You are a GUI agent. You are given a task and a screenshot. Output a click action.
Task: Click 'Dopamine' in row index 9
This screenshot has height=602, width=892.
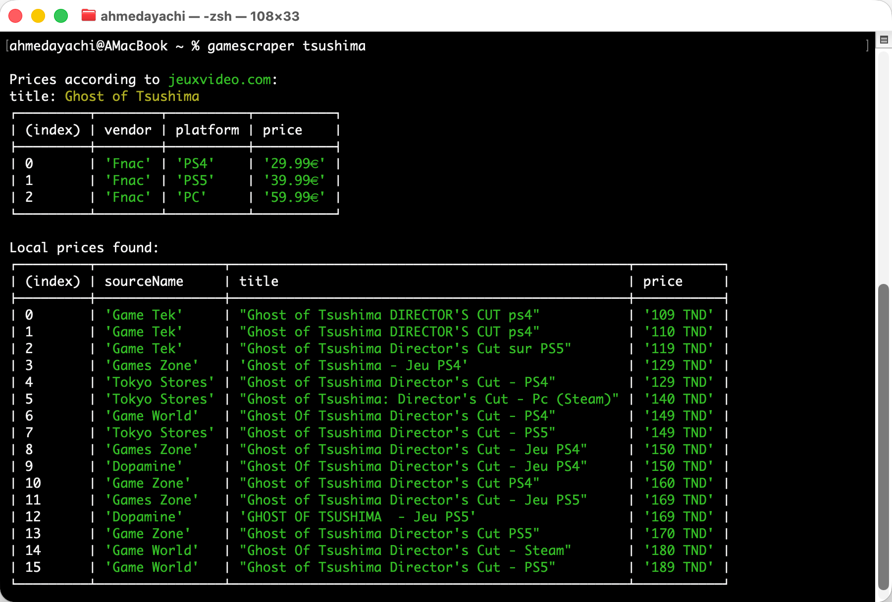pyautogui.click(x=144, y=466)
